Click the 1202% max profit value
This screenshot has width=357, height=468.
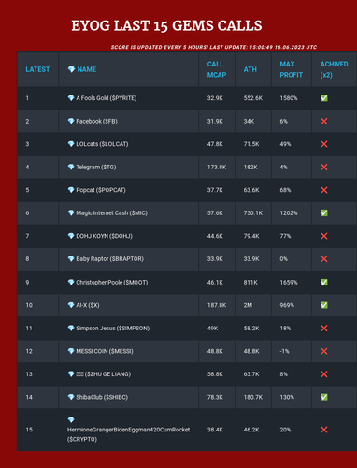tap(289, 213)
